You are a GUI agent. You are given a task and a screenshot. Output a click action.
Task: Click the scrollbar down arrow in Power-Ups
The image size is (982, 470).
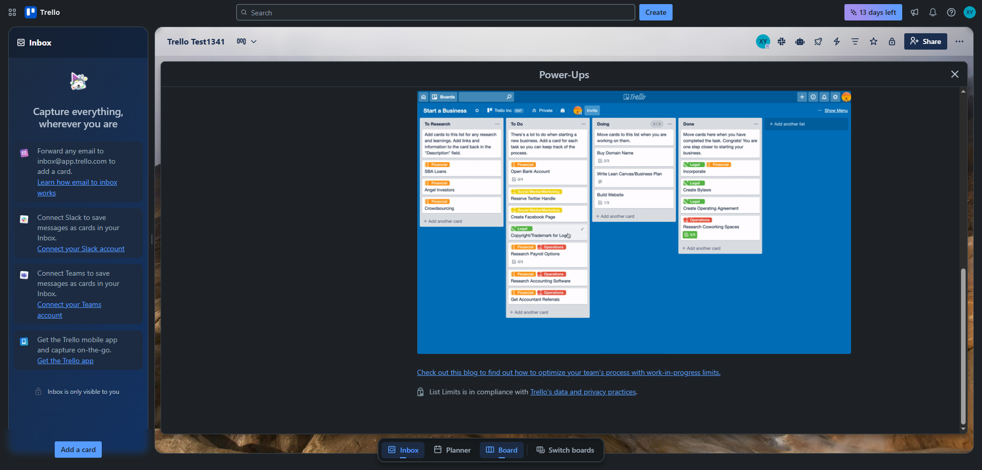(x=963, y=429)
